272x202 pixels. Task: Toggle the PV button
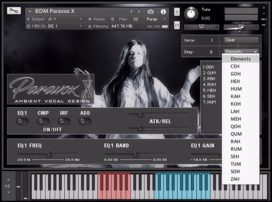click(x=264, y=25)
